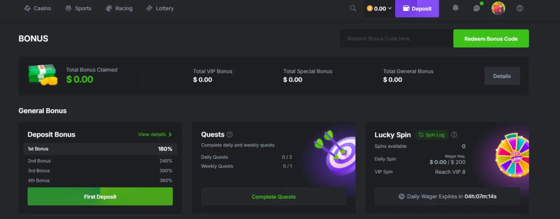Open the user profile avatar
The height and width of the screenshot is (219, 560).
tap(498, 8)
